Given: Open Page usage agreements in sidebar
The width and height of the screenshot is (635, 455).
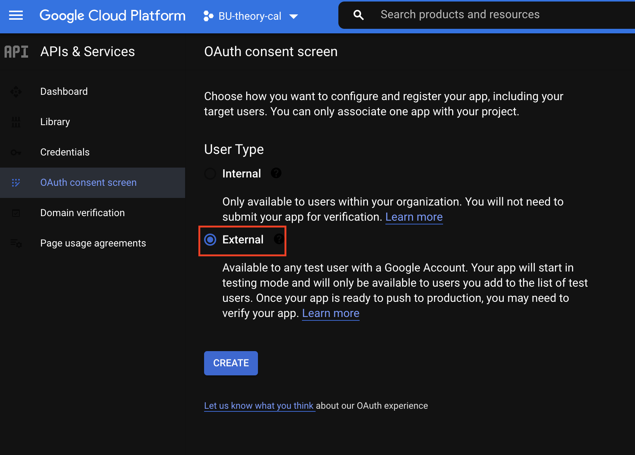Looking at the screenshot, I should coord(93,243).
